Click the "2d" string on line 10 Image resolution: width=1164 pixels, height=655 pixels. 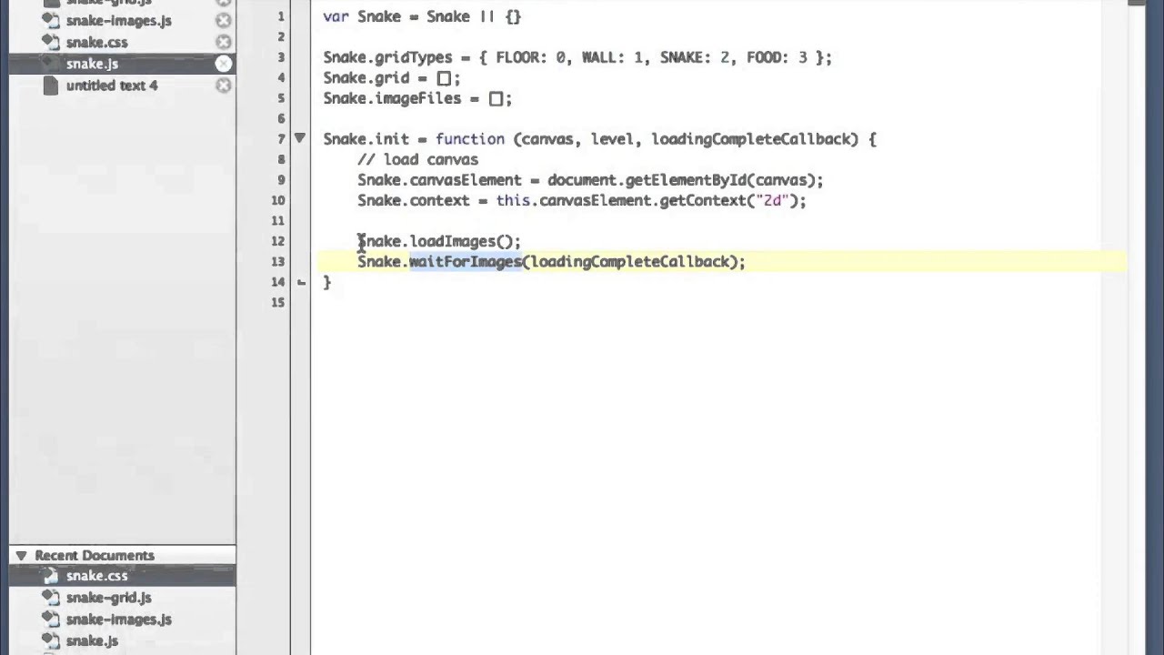click(772, 200)
